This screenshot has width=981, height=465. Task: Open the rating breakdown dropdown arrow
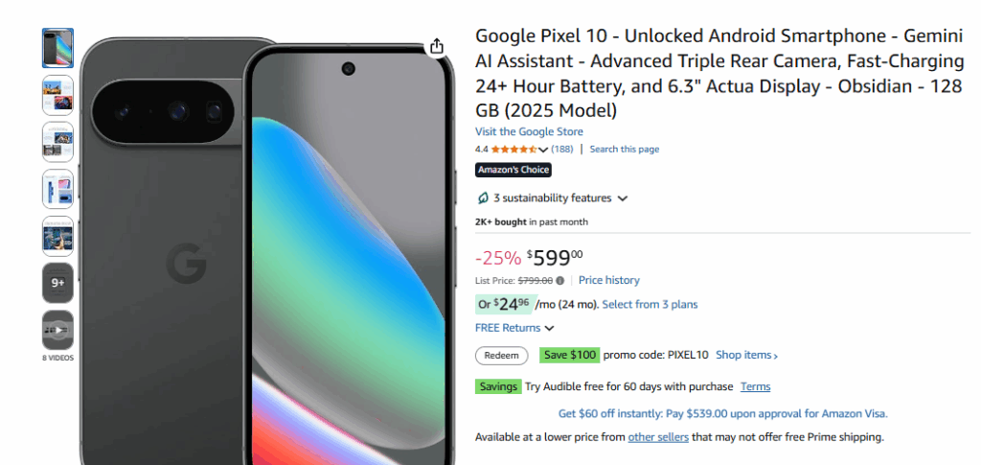click(x=543, y=150)
